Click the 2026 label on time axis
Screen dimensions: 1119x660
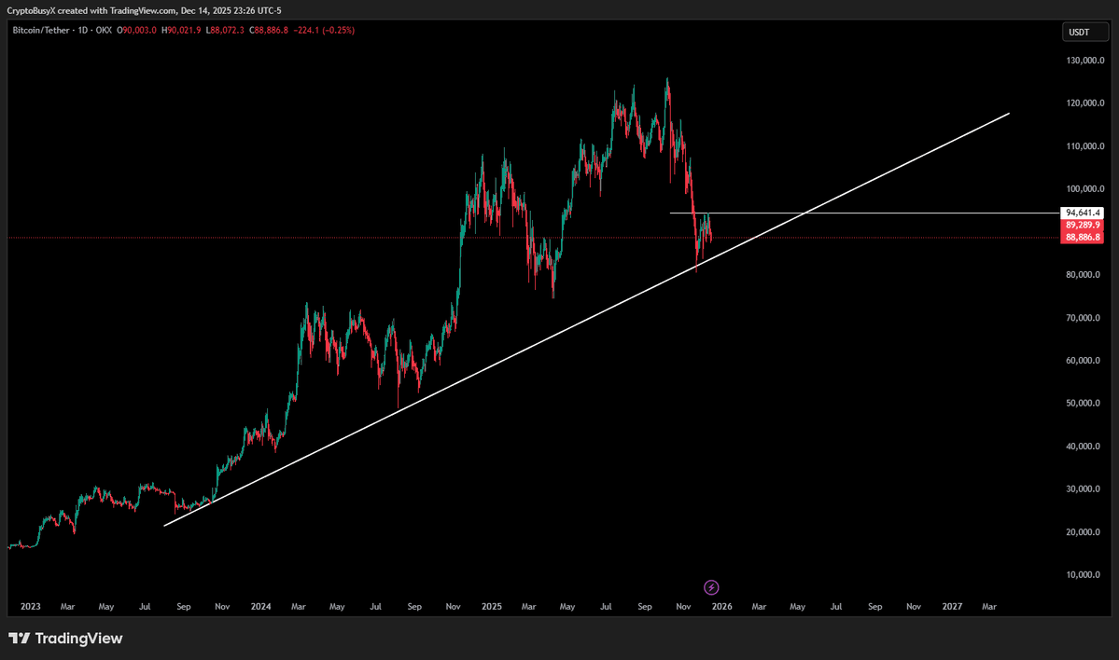722,607
